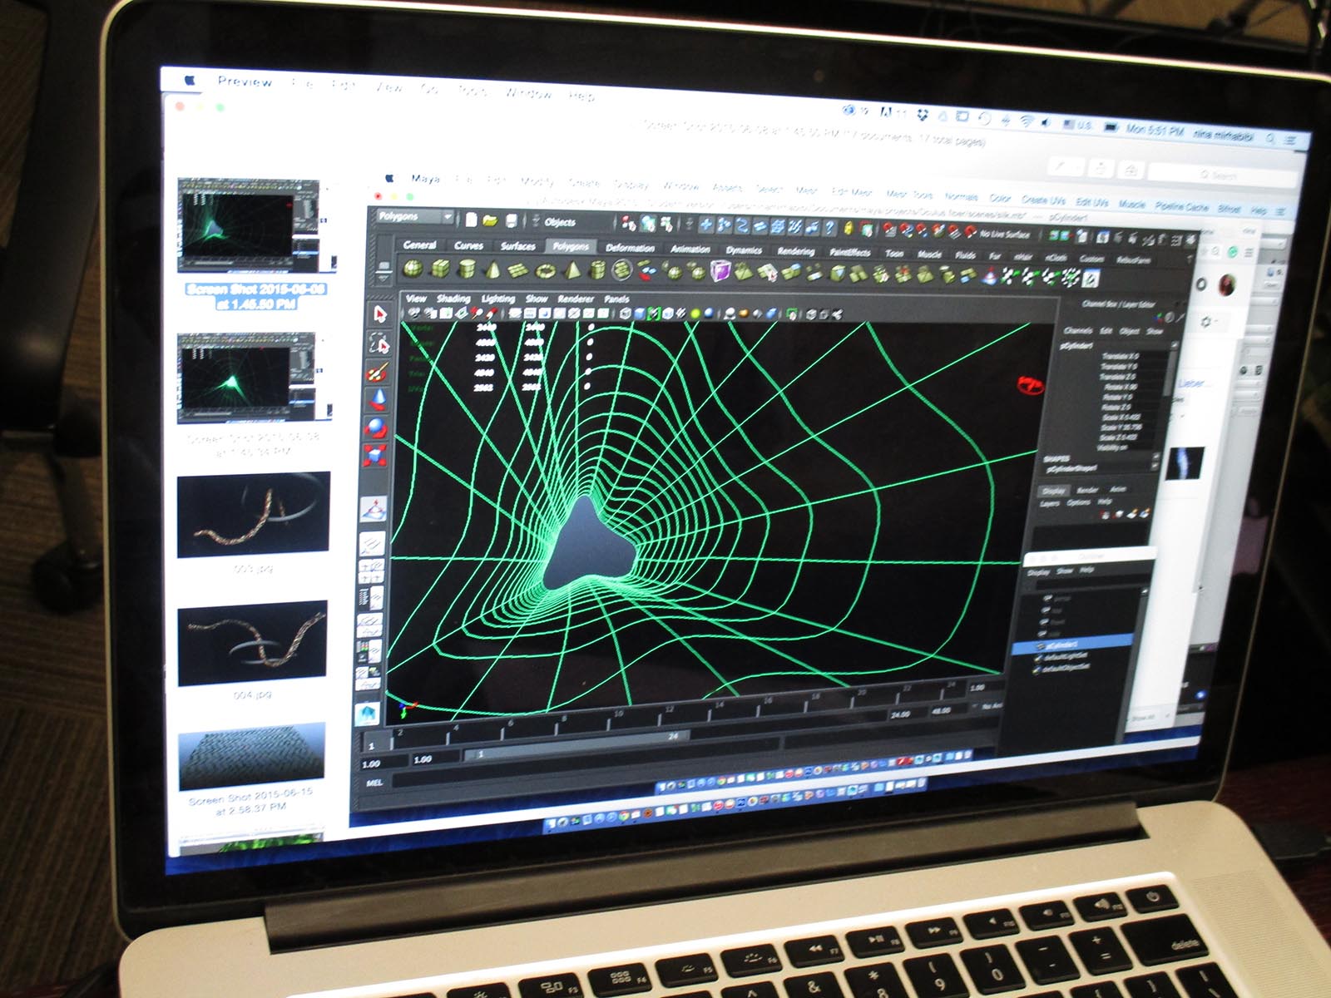Toggle smooth shade blue cube in viewport toolbar

[639, 314]
